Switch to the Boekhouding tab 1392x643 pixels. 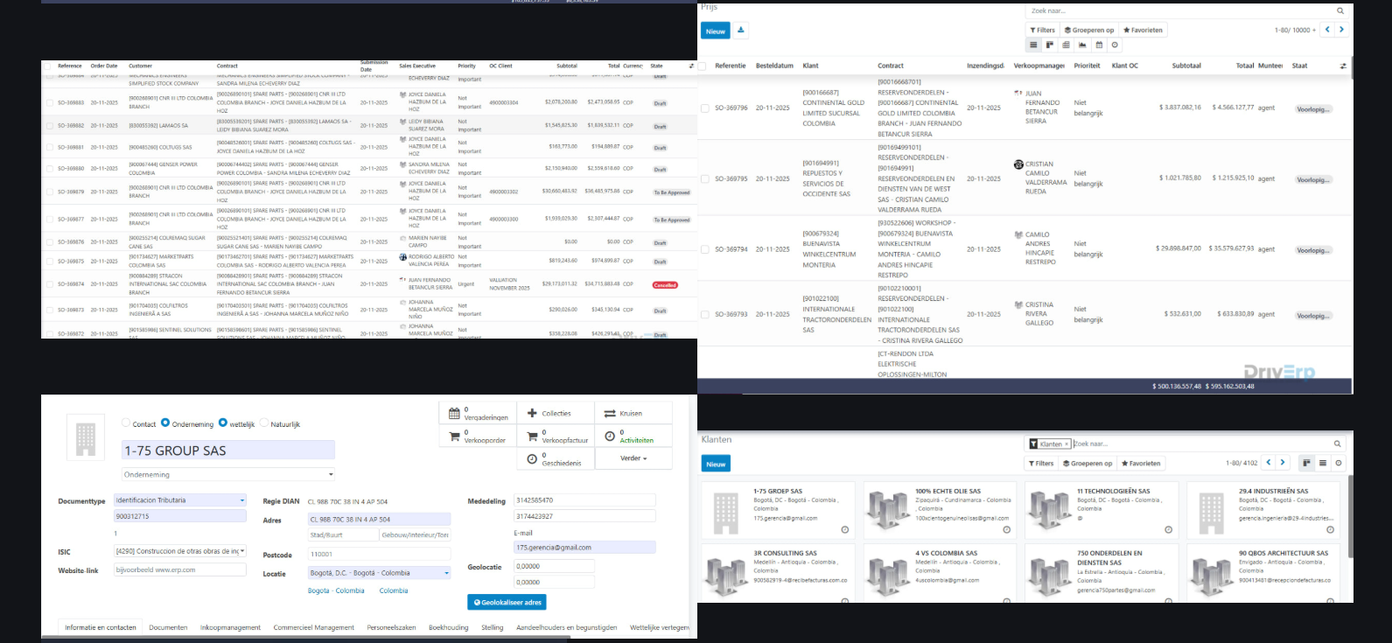tap(448, 627)
